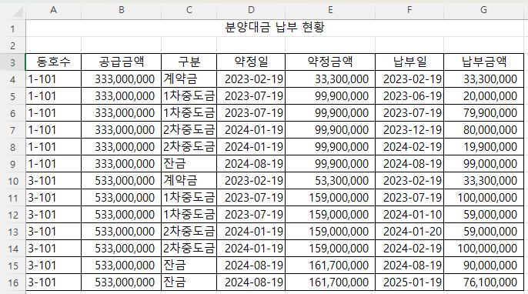Click the 공급금액 header cell
The width and height of the screenshot is (528, 294).
pyautogui.click(x=122, y=62)
